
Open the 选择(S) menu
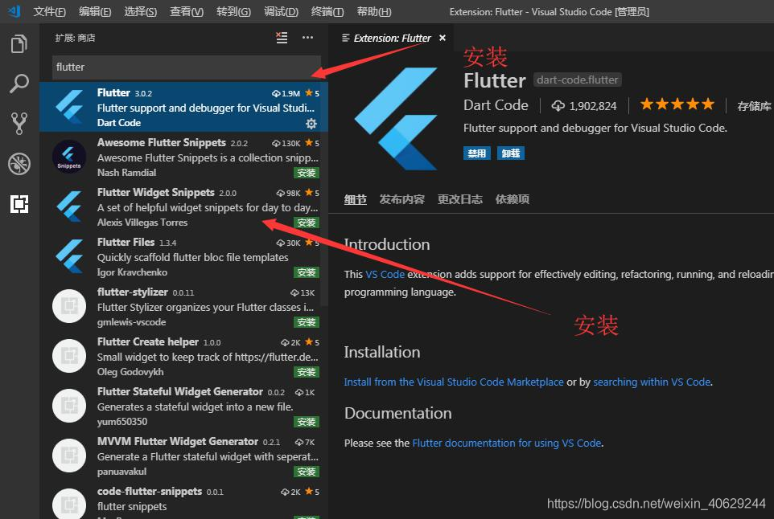coord(140,11)
